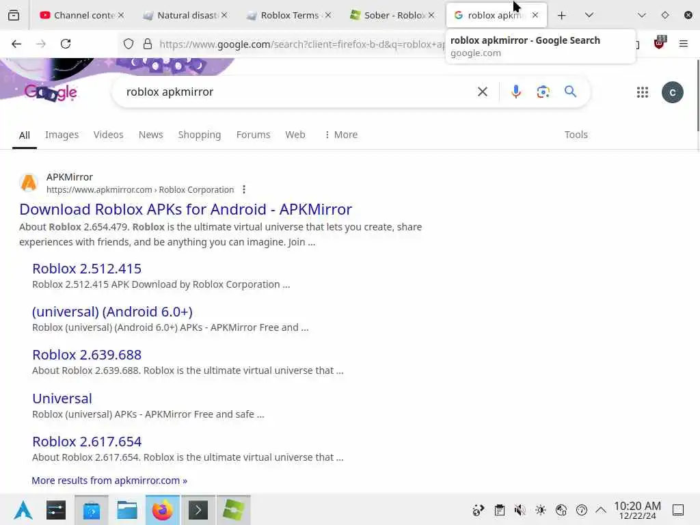The height and width of the screenshot is (525, 700).
Task: Click the padlock site security icon
Action: (148, 44)
